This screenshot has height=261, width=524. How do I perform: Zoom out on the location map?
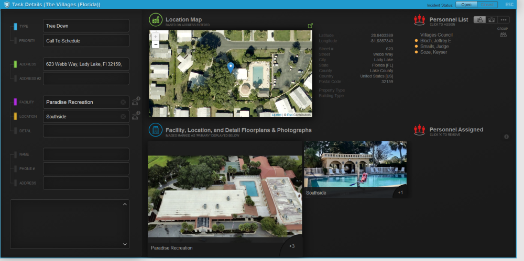[x=156, y=45]
